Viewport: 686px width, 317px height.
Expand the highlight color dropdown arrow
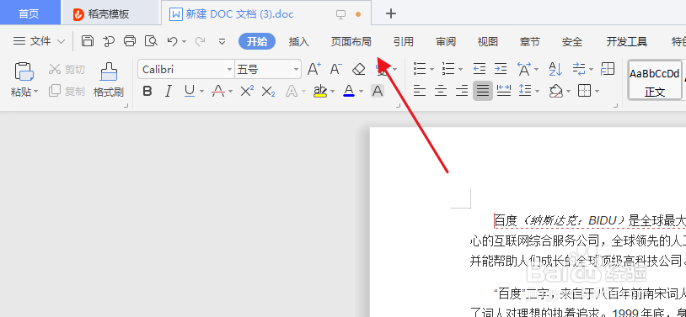pos(333,92)
